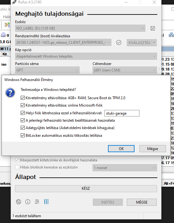This screenshot has width=174, height=223.
Task: Click the small question mark next to Célrendszer
Action: (x=159, y=70)
